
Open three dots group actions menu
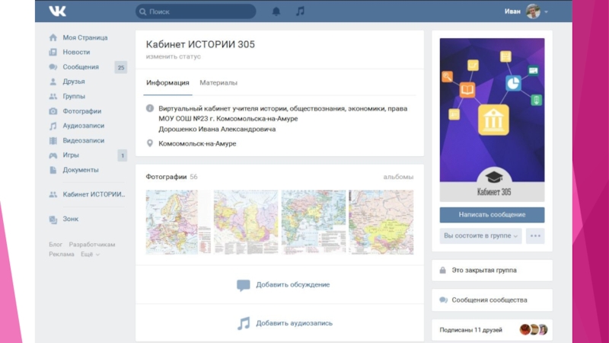coord(536,236)
